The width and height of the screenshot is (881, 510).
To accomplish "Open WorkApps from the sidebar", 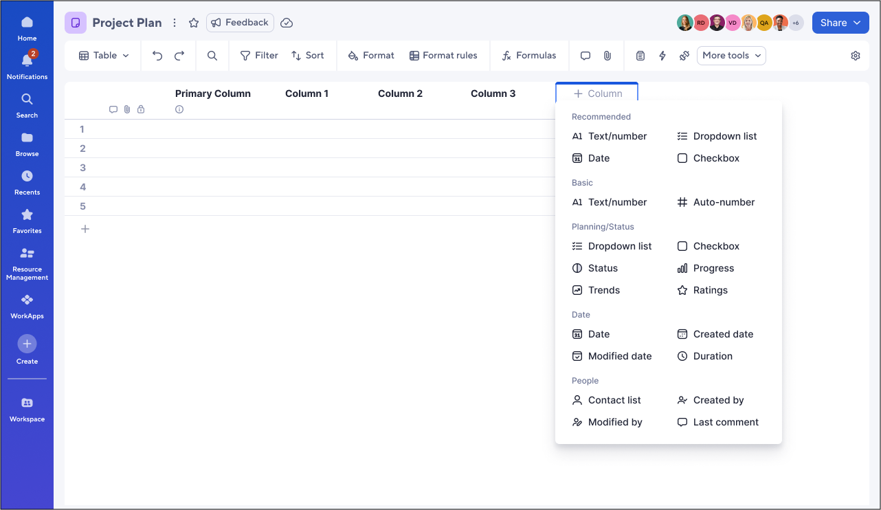I will pyautogui.click(x=27, y=305).
